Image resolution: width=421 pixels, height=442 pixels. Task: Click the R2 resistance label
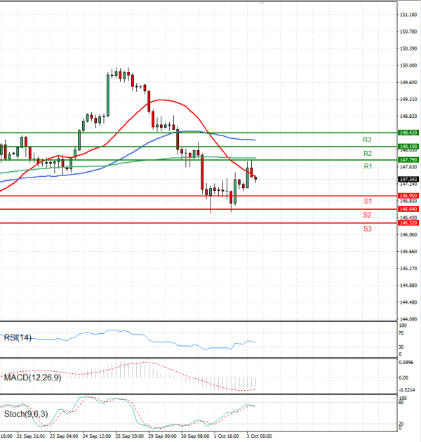(367, 153)
